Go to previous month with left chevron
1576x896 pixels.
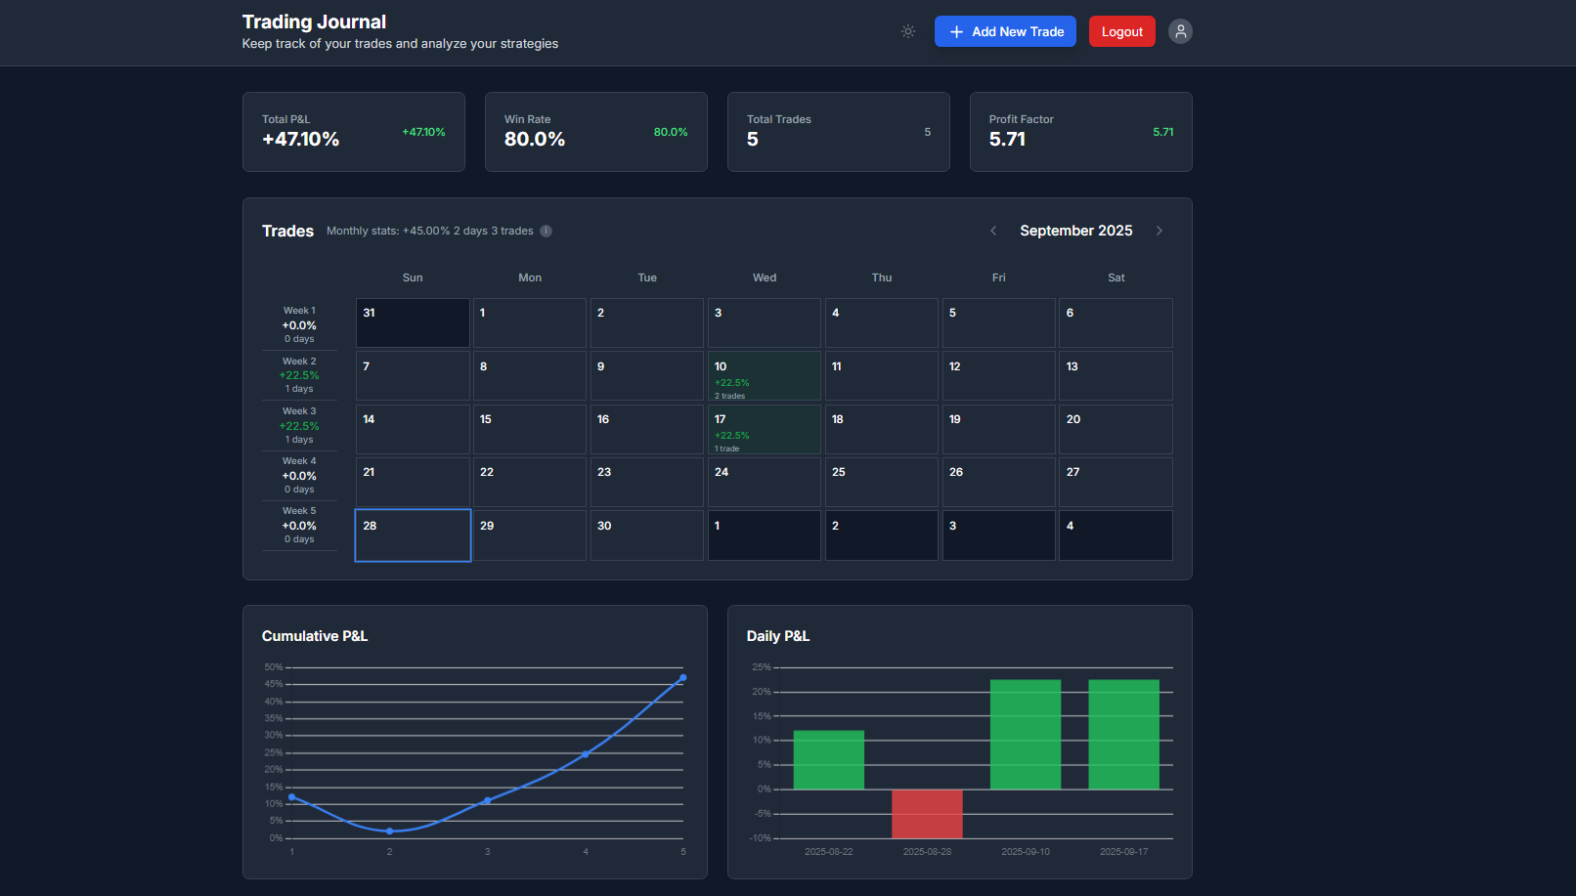(993, 231)
